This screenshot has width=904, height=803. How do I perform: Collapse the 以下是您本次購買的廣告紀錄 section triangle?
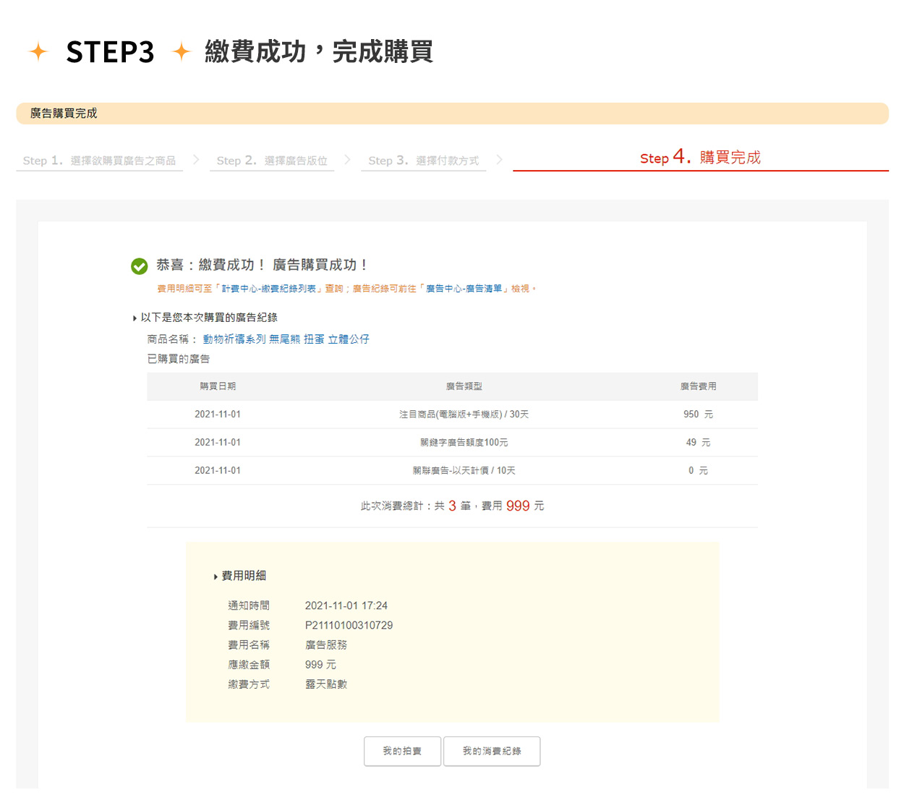135,318
